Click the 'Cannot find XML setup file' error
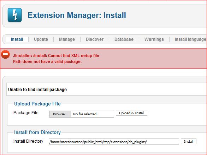Viewport: 207px width, 155px height. pyautogui.click(x=56, y=56)
